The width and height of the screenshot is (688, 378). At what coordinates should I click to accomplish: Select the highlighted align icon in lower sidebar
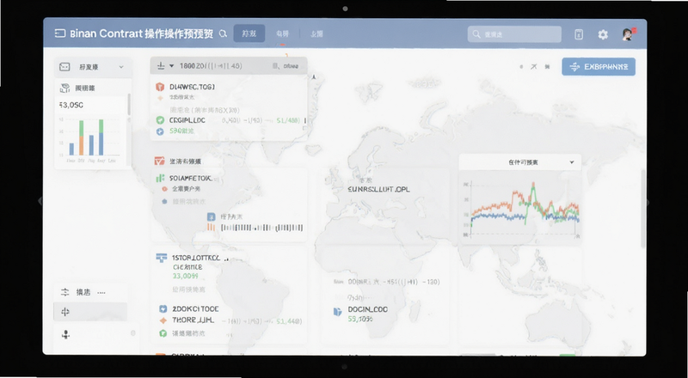click(65, 312)
